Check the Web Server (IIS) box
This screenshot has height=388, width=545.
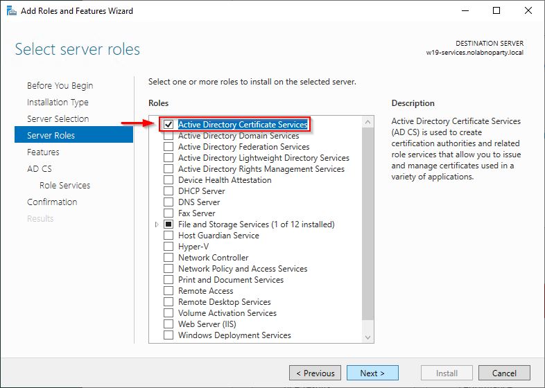(x=168, y=324)
